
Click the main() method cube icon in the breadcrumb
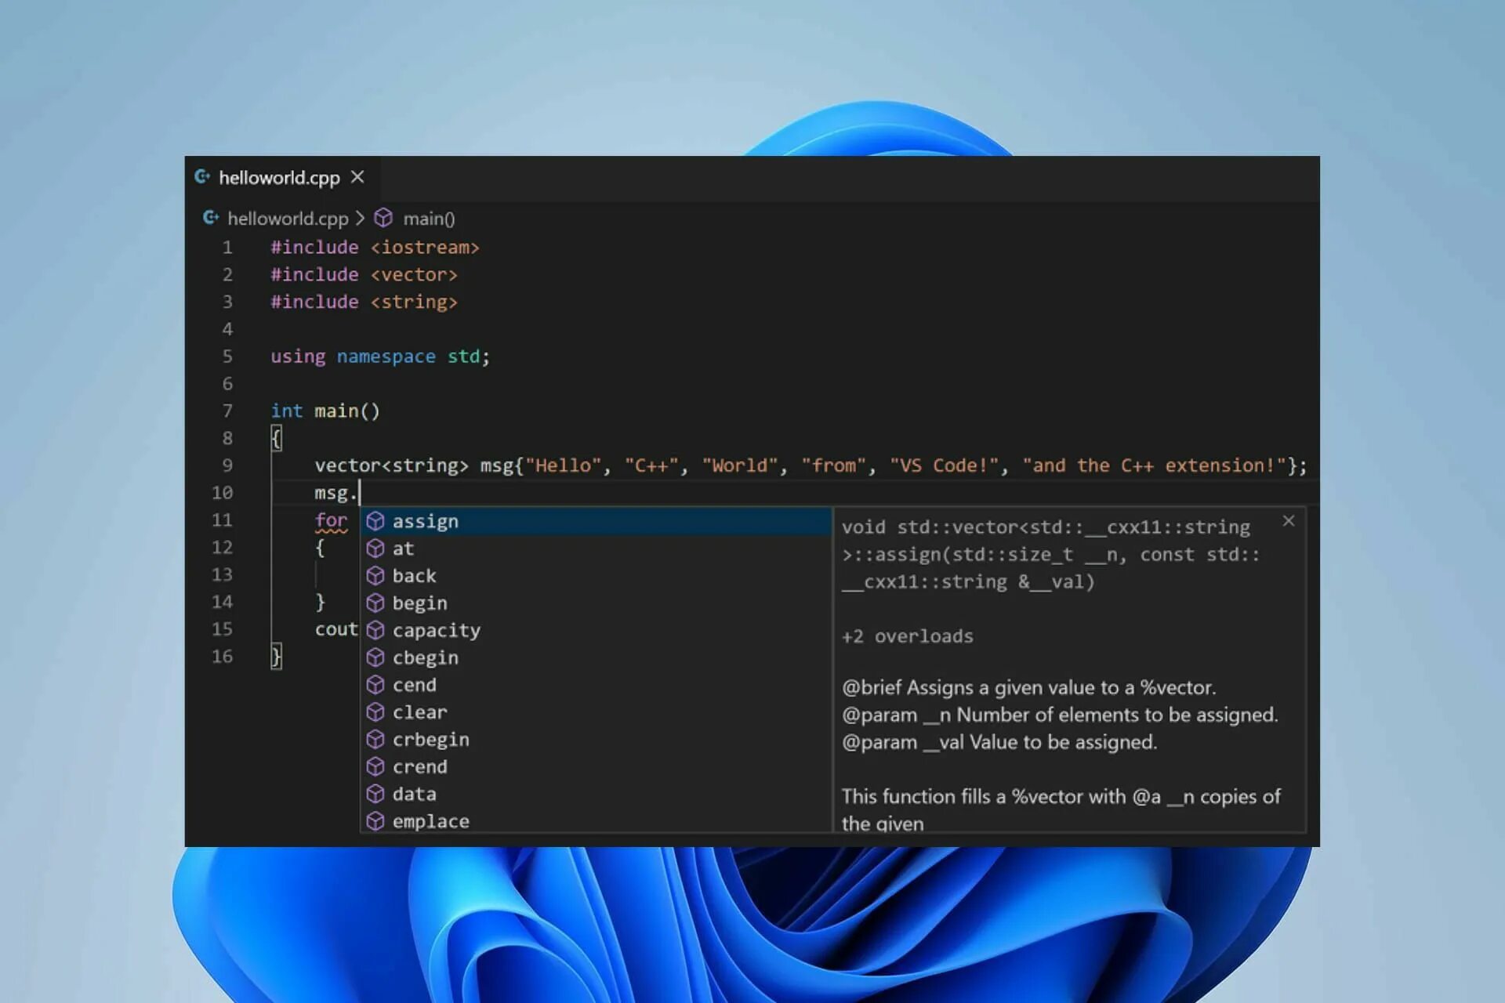(x=383, y=218)
